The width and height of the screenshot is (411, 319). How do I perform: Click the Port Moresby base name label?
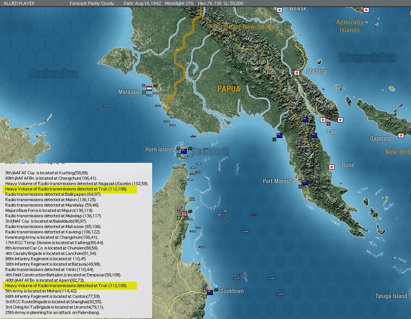[278, 181]
